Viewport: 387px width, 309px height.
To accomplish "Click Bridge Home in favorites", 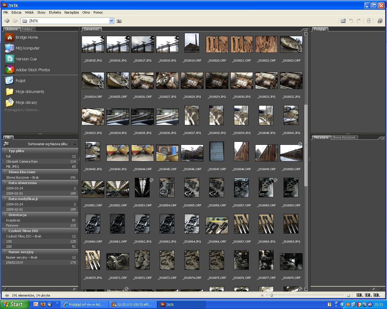I will [x=27, y=37].
